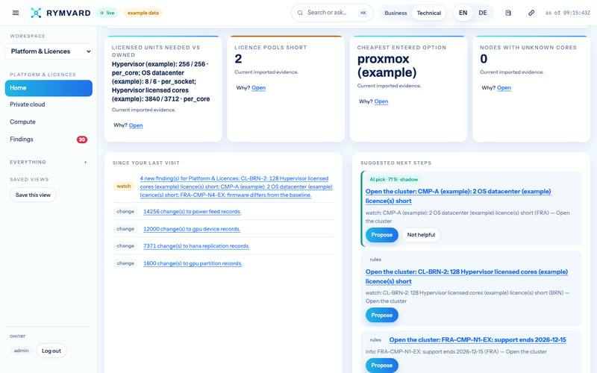Screen dimensions: 597x373
Task: Select EN language
Action: (463, 13)
